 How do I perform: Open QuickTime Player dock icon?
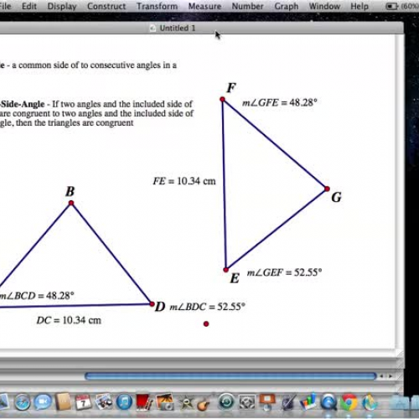(328, 402)
